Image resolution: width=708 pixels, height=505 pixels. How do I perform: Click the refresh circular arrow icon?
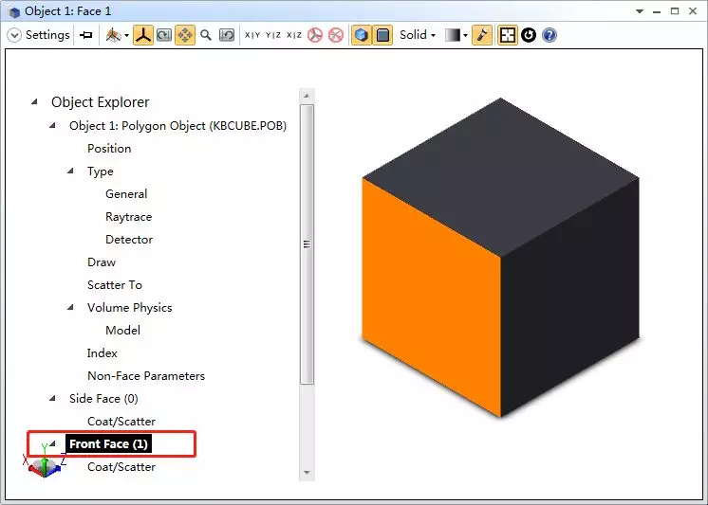529,35
